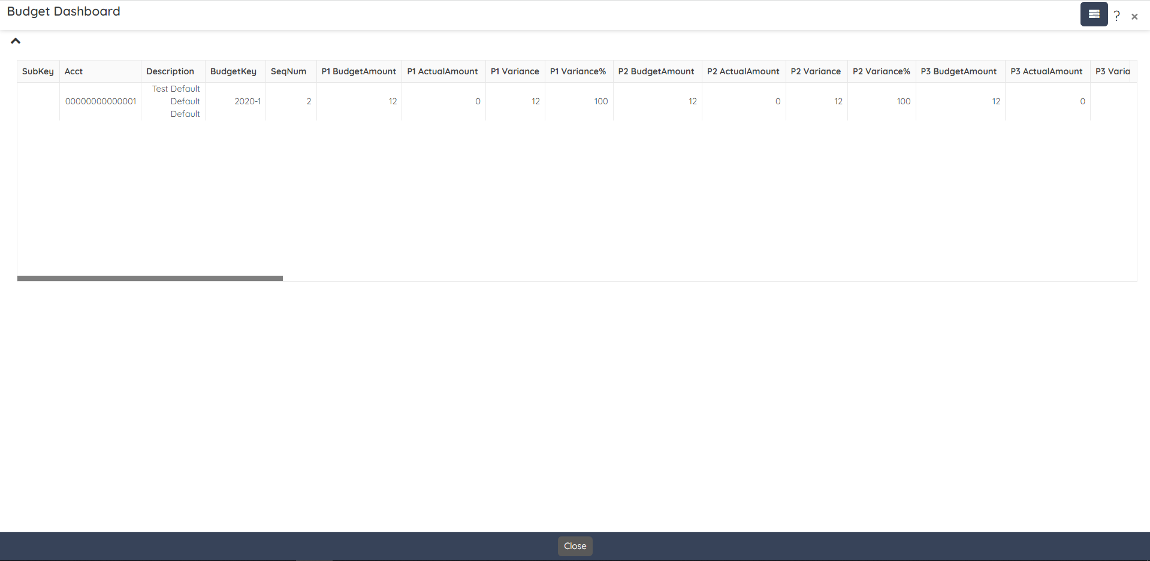Select the P1 Variance% column header
Screen dimensions: 1150x561
(578, 71)
